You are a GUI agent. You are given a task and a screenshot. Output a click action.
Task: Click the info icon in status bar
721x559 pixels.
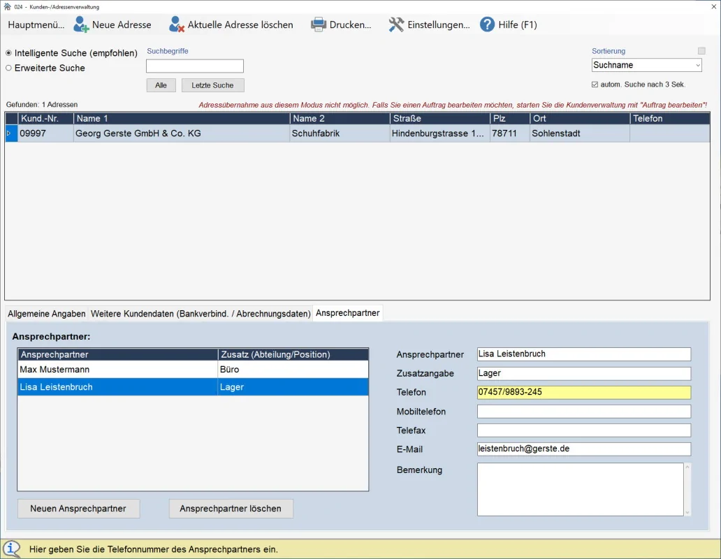pos(12,549)
